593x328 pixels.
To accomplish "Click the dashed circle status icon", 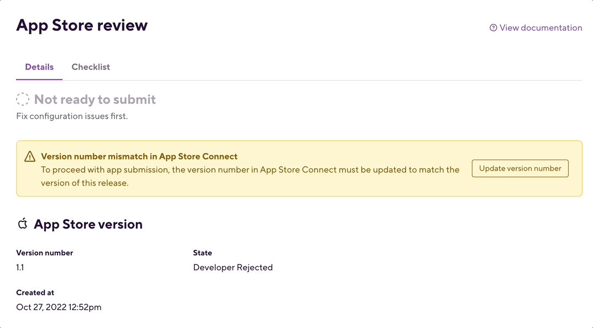I will (x=23, y=99).
